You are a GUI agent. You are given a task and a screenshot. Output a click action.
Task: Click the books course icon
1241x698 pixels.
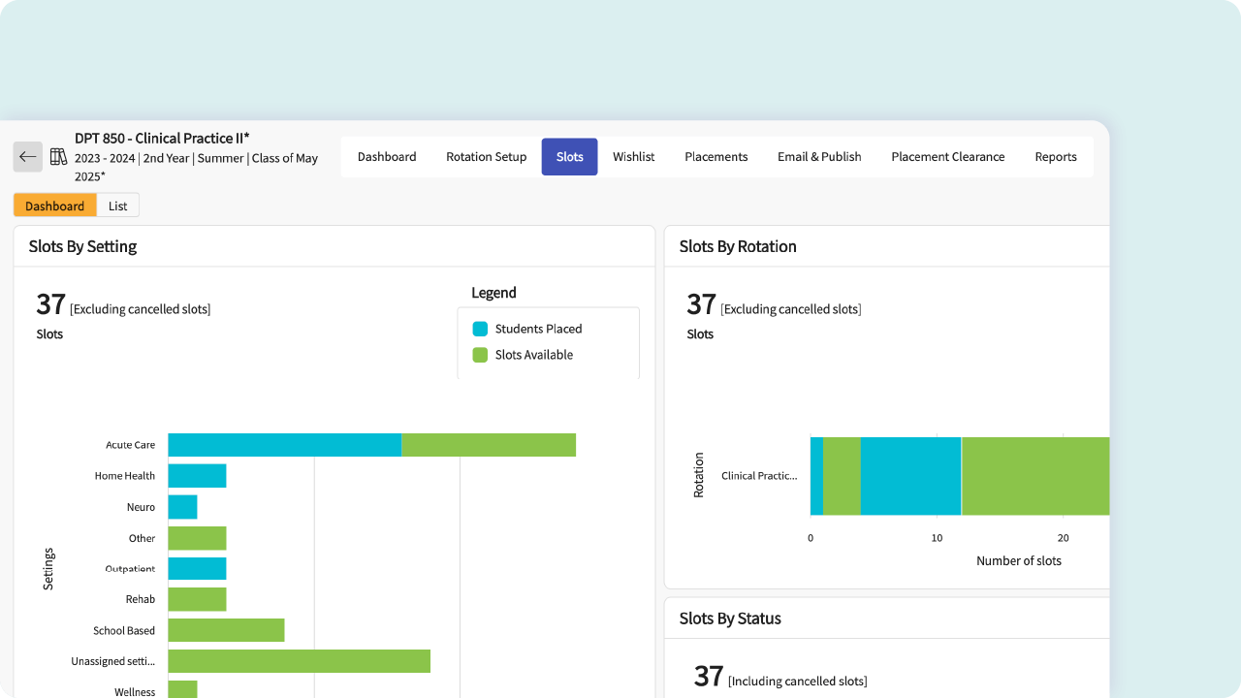coord(58,157)
